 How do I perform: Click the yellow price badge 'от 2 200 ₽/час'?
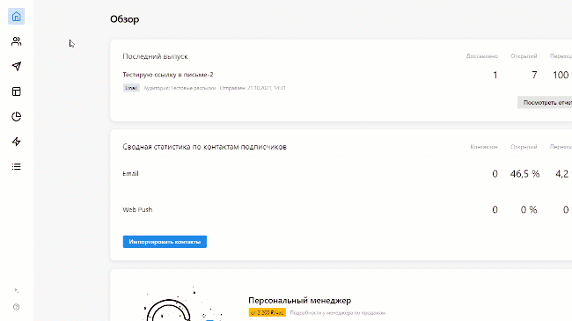click(268, 312)
